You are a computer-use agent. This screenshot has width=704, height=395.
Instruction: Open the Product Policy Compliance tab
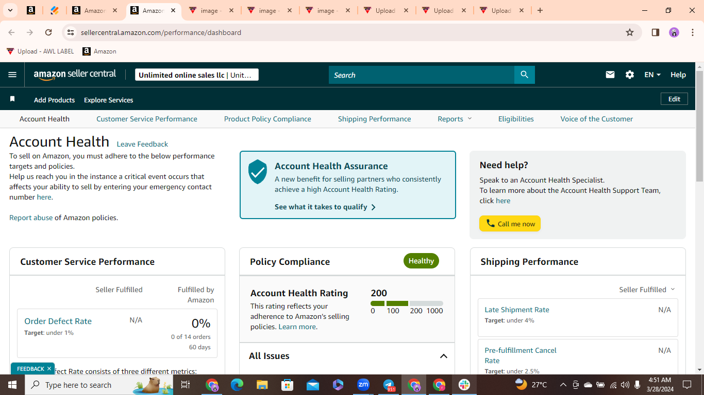267,119
